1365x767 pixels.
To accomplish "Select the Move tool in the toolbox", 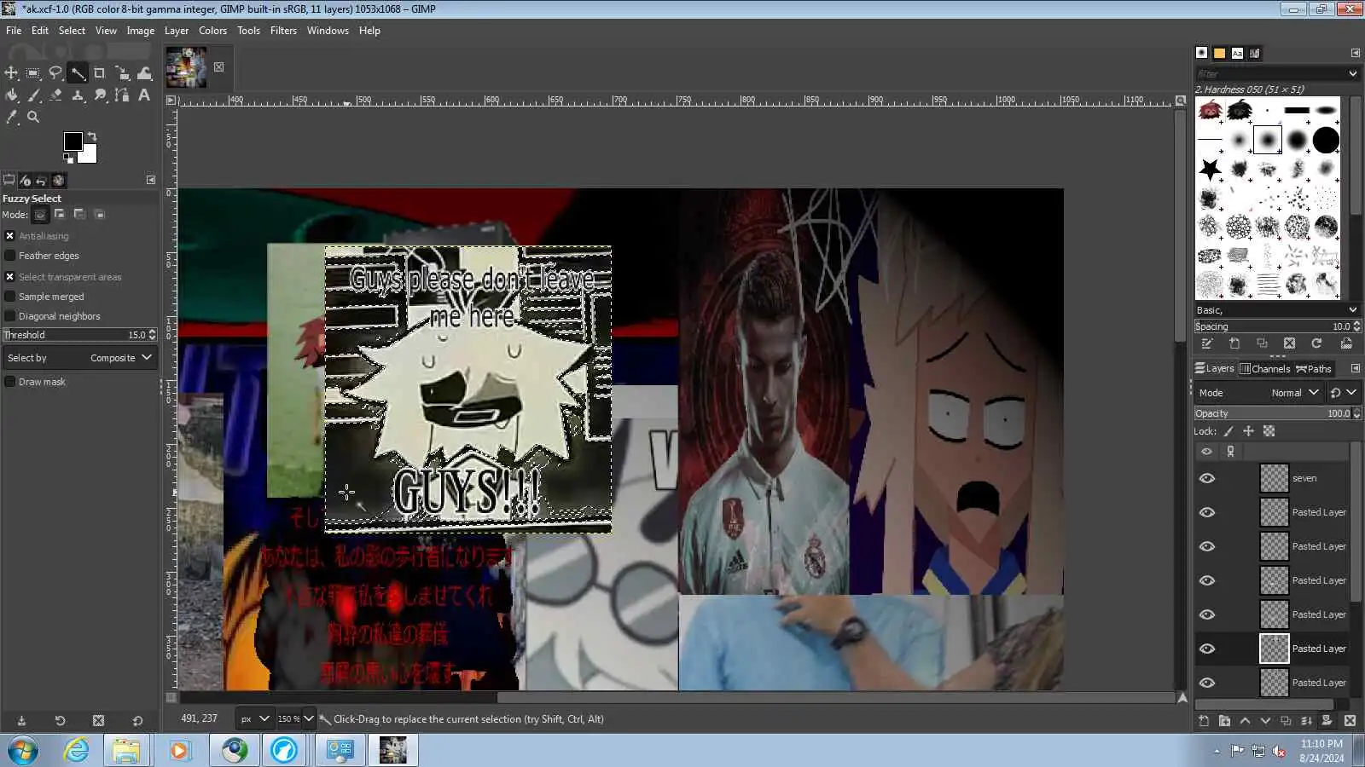I will tap(11, 73).
